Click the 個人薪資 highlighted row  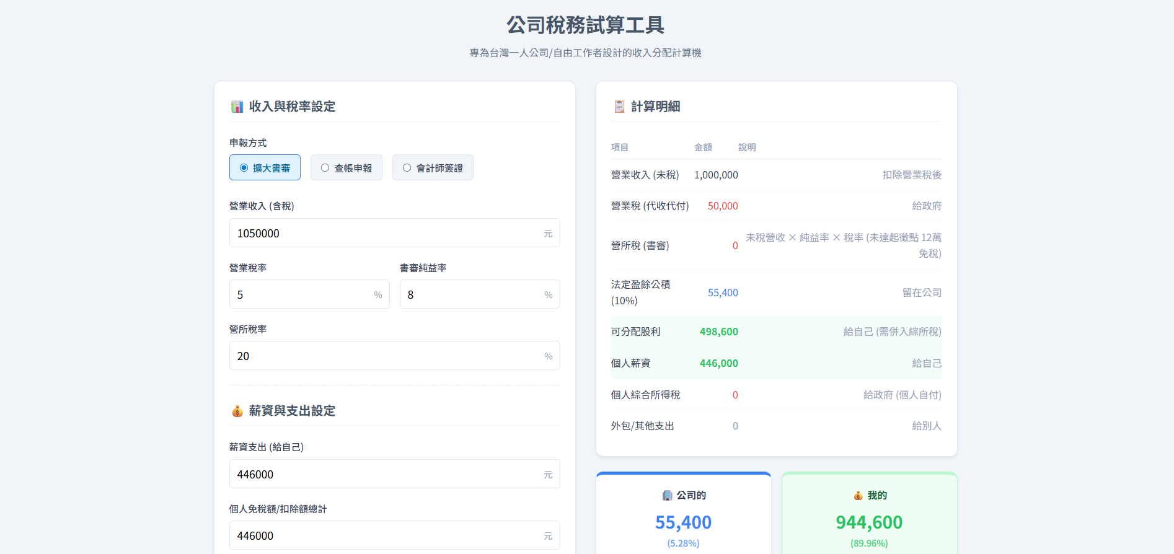[x=775, y=363]
